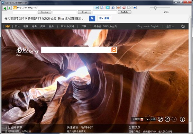Share to Weibo icon
The image size is (193, 134).
point(142,119)
